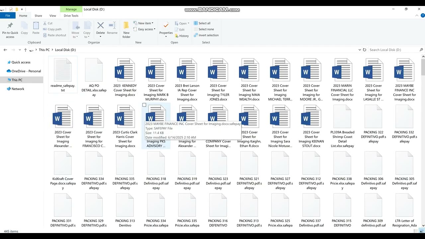Select 2023 MARIN FINANCIAL LLC document
Viewport: 425px width, 239px height.
pos(342,79)
